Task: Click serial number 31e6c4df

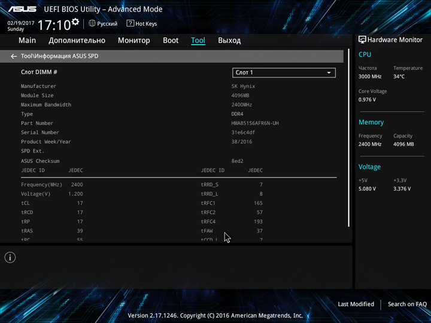Action: pos(243,132)
